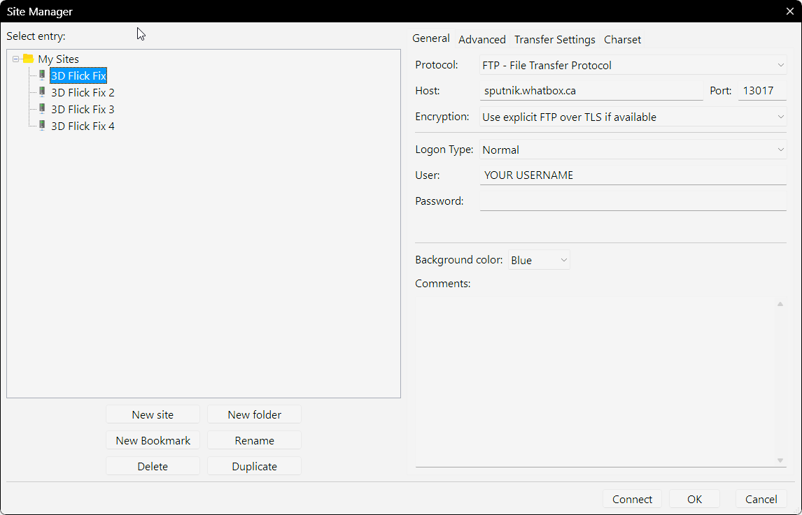The width and height of the screenshot is (802, 515).
Task: Focus the Password input field
Action: (x=633, y=201)
